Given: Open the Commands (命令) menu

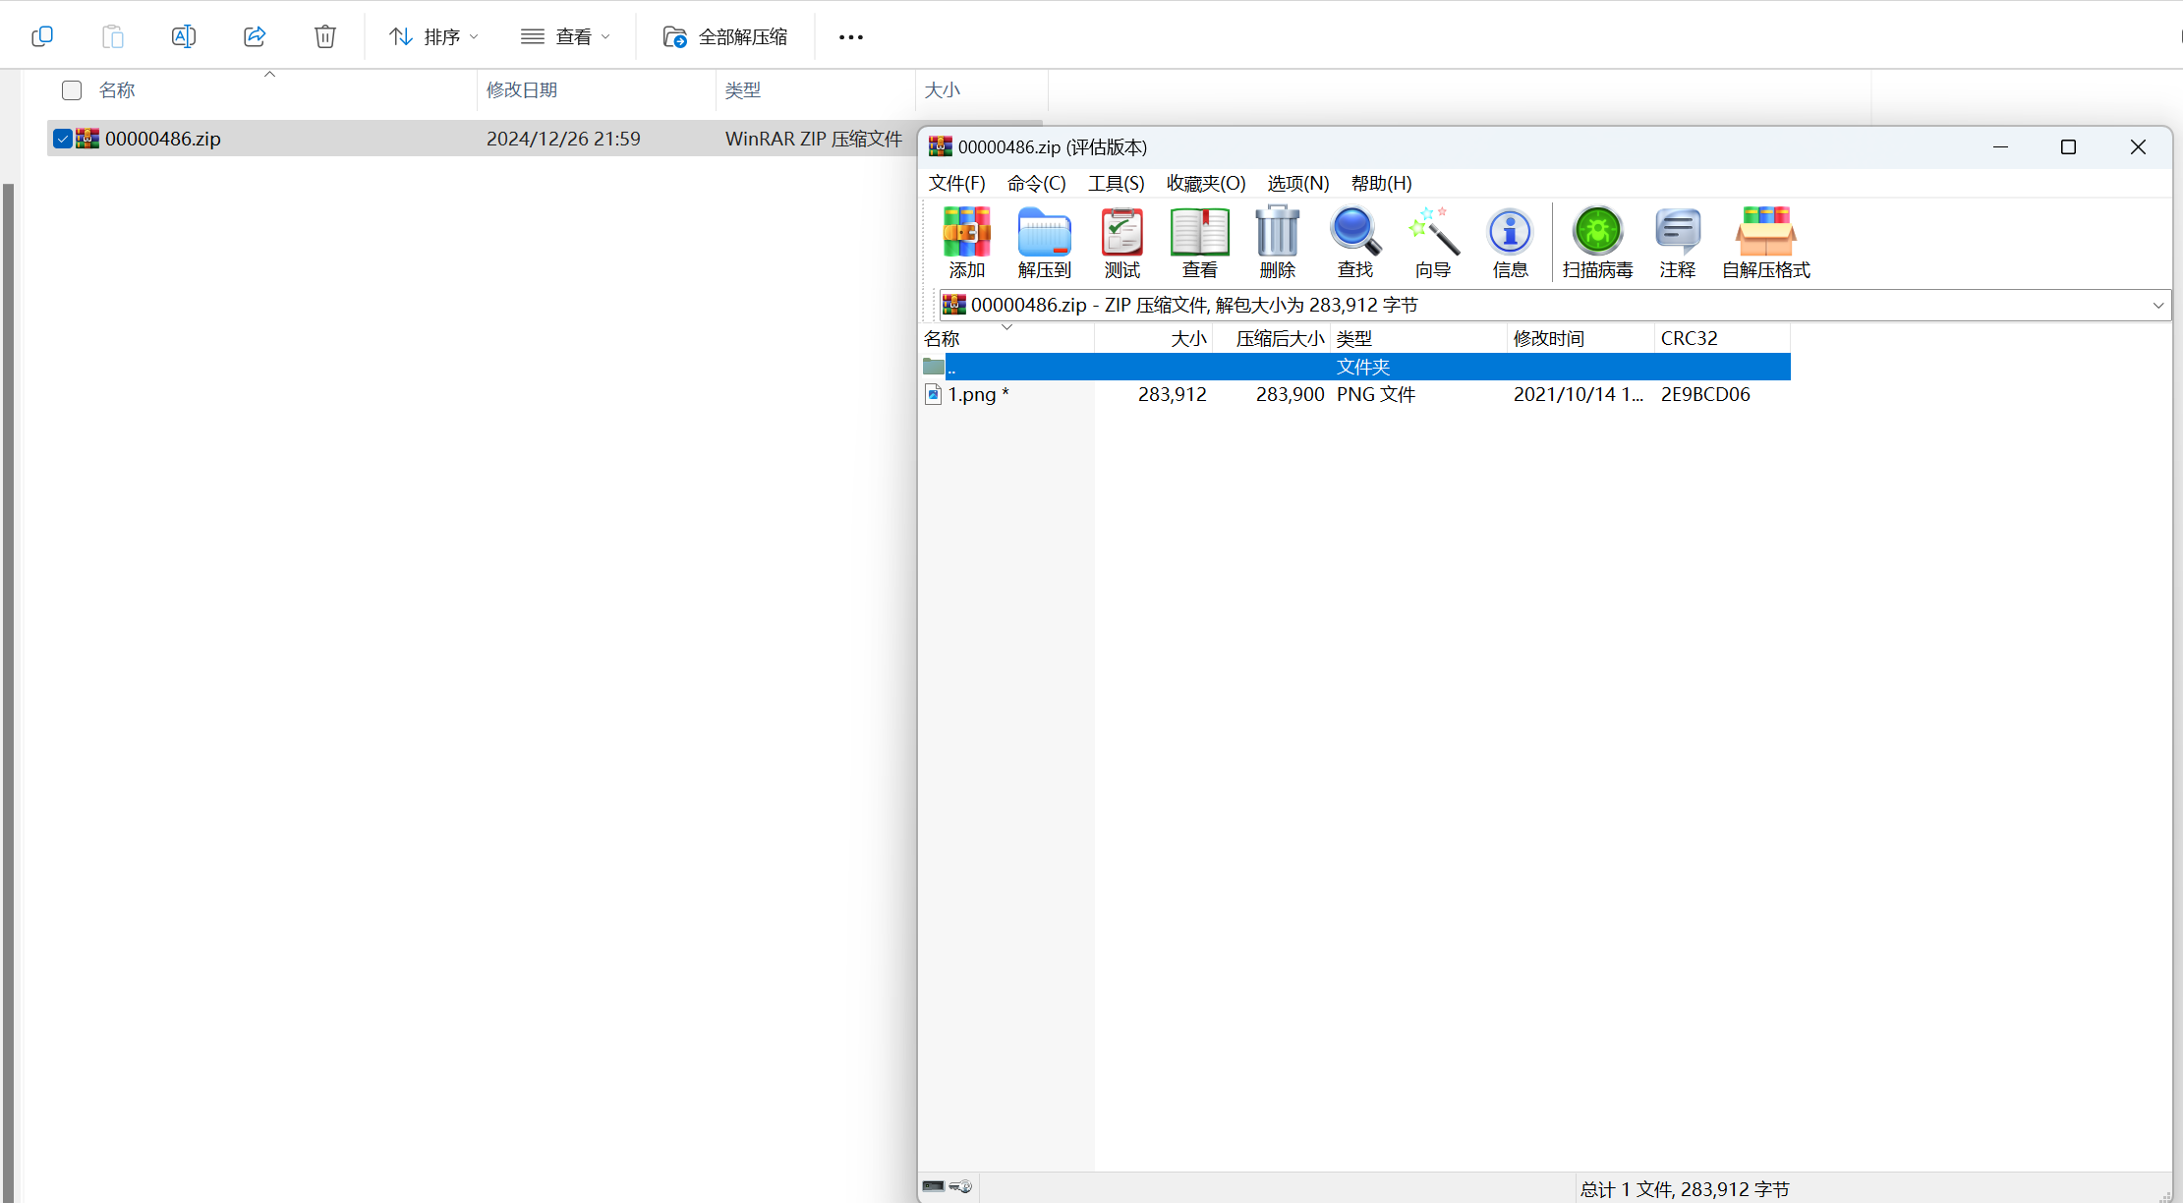Looking at the screenshot, I should tap(1036, 183).
